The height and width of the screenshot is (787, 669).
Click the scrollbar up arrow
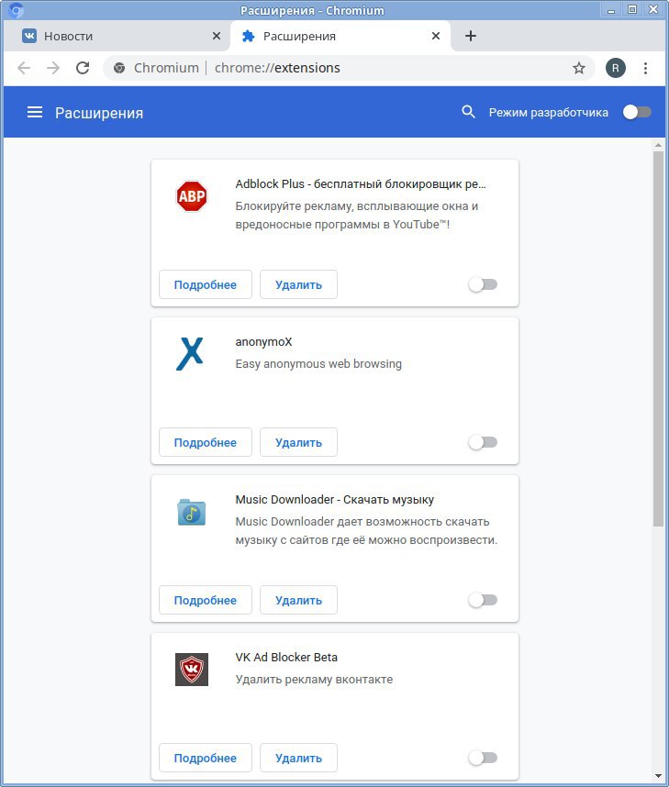[x=658, y=146]
